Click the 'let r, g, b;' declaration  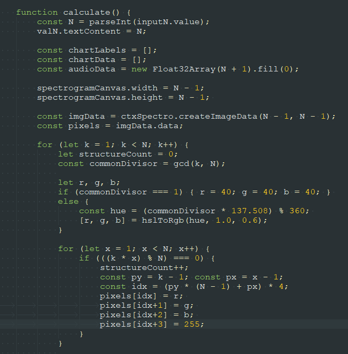86,182
